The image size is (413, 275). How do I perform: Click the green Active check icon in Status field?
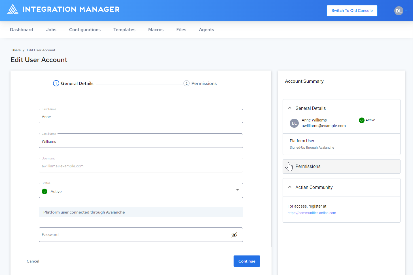45,191
